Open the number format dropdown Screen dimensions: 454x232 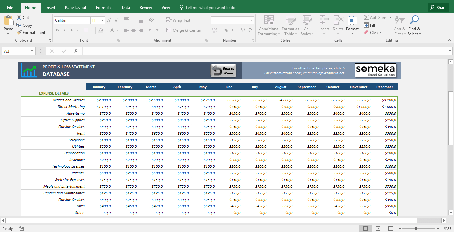point(251,20)
